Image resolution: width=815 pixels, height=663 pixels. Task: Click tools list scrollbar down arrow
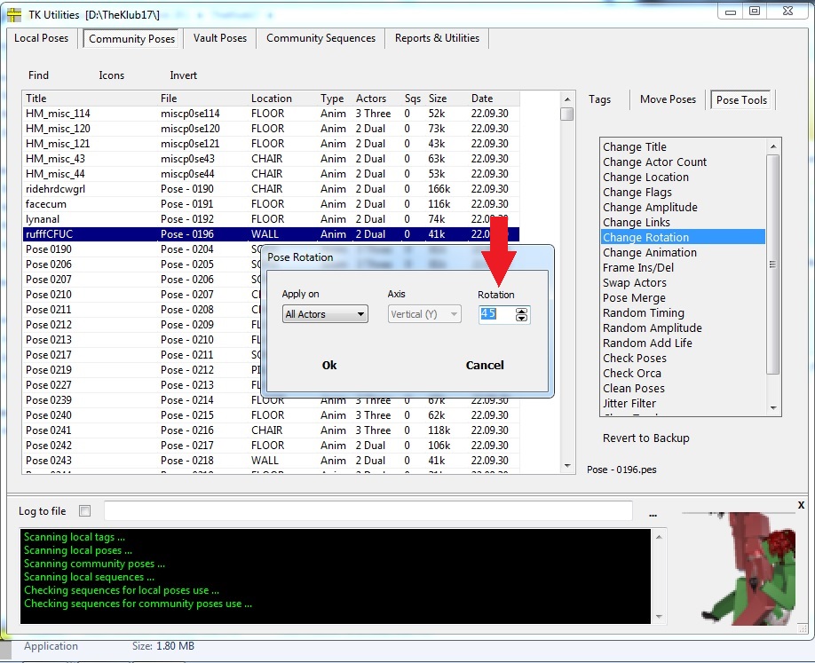773,408
